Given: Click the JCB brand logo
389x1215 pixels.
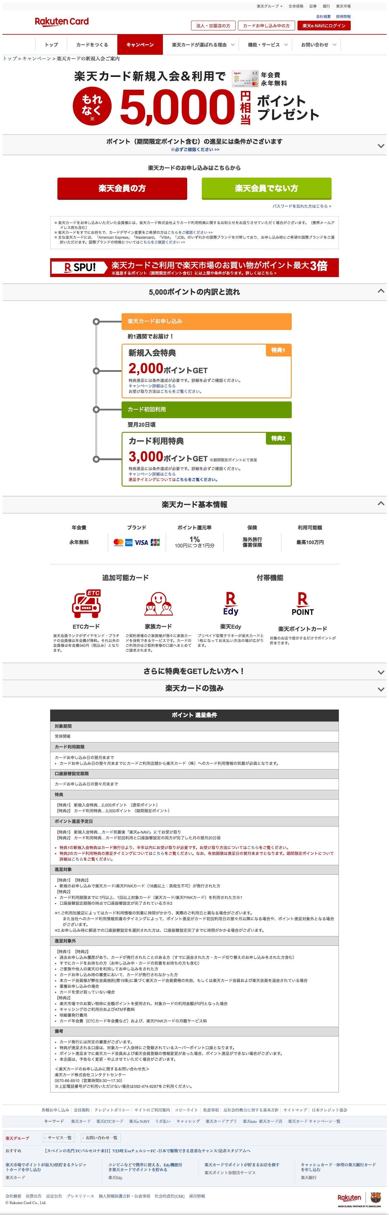Looking at the screenshot, I should pos(155,542).
